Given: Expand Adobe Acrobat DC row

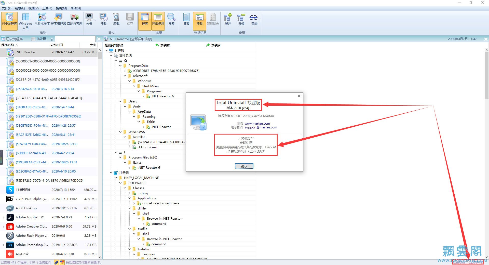Looking at the screenshot, I should click(3, 217).
